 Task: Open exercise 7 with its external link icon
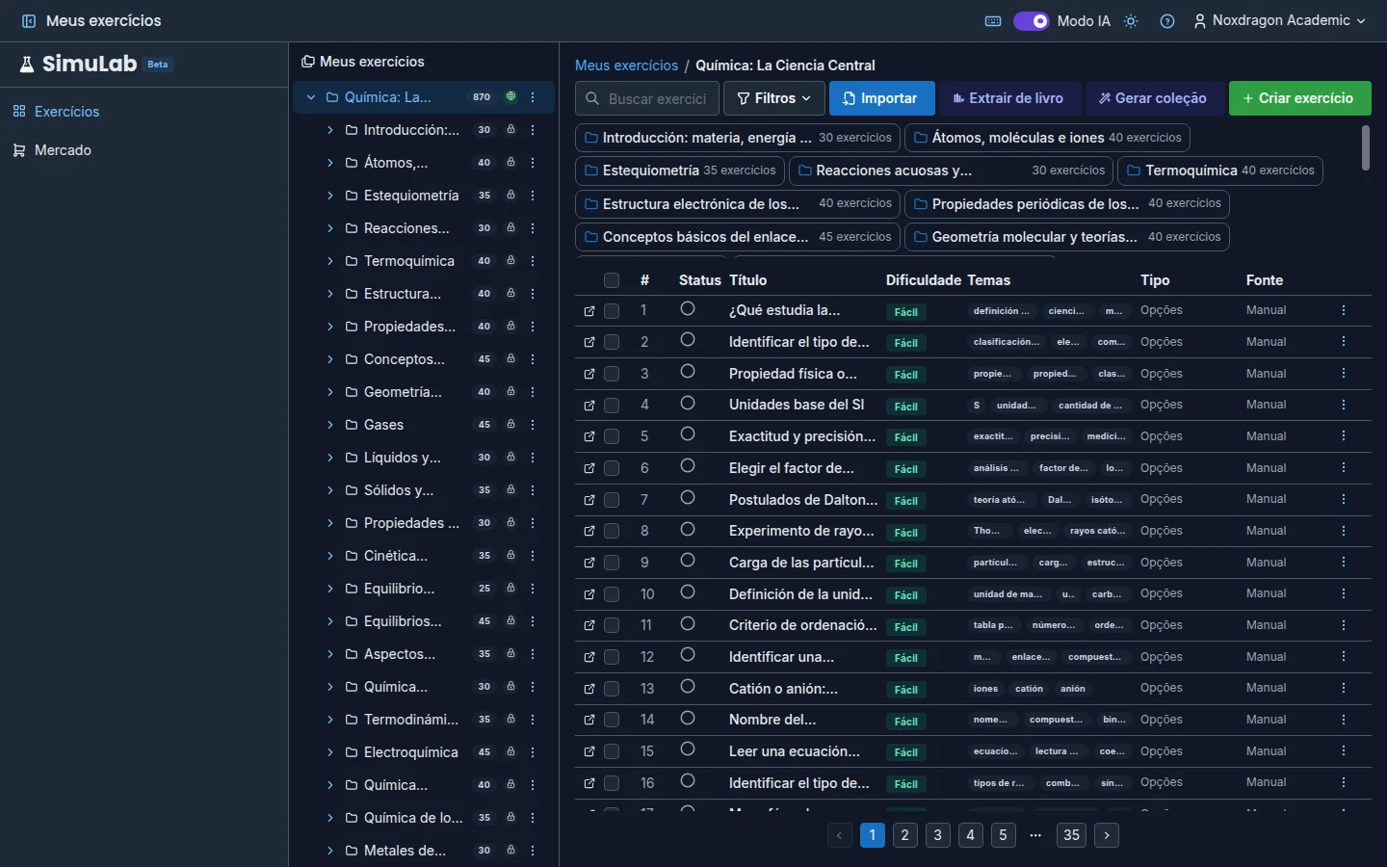589,500
